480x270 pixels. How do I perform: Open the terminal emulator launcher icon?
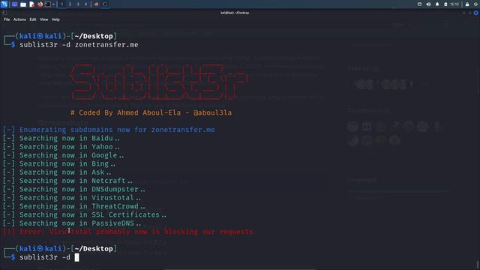(48, 4)
